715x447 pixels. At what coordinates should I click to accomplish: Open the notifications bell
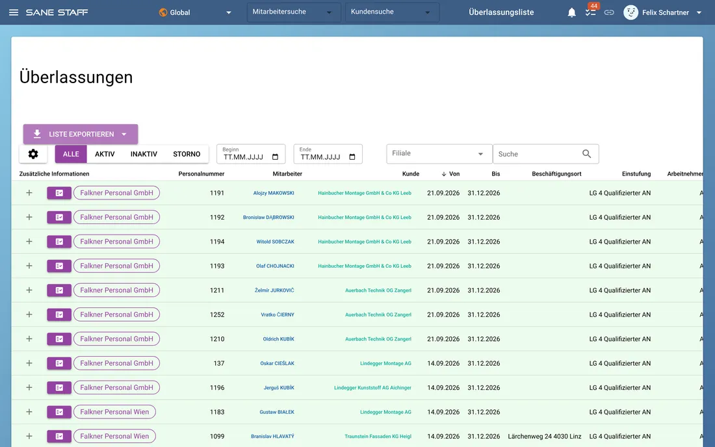point(572,12)
